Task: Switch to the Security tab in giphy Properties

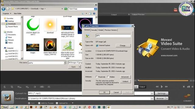Action: (94, 30)
